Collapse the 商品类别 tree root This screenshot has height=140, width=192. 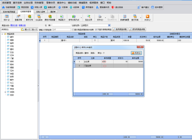2,34
